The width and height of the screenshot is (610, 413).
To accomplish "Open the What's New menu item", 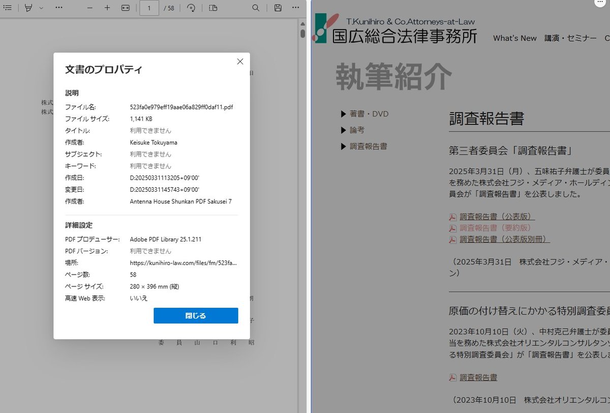I will pos(514,38).
